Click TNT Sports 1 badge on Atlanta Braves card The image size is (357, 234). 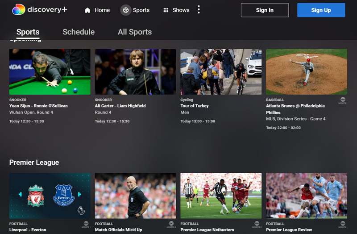[343, 100]
